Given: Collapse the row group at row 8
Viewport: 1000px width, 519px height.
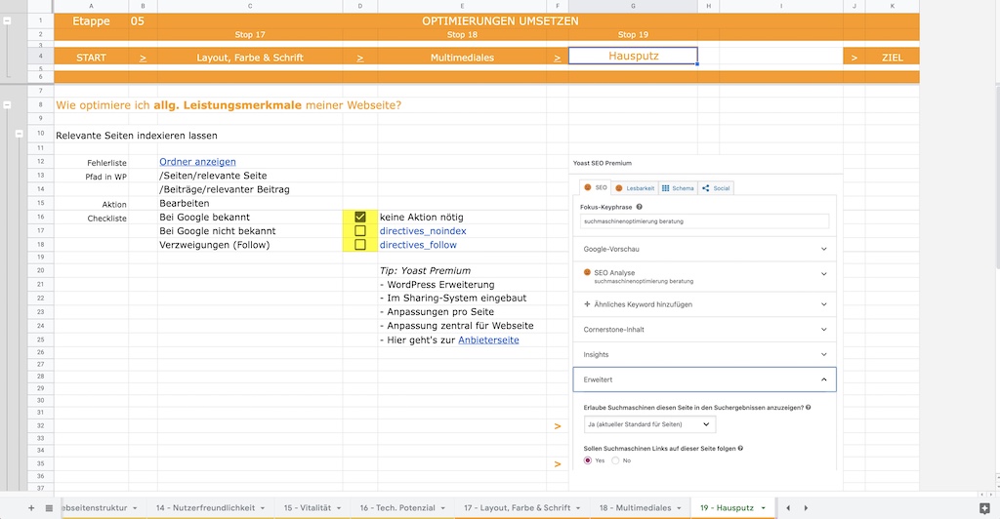Looking at the screenshot, I should (7, 105).
